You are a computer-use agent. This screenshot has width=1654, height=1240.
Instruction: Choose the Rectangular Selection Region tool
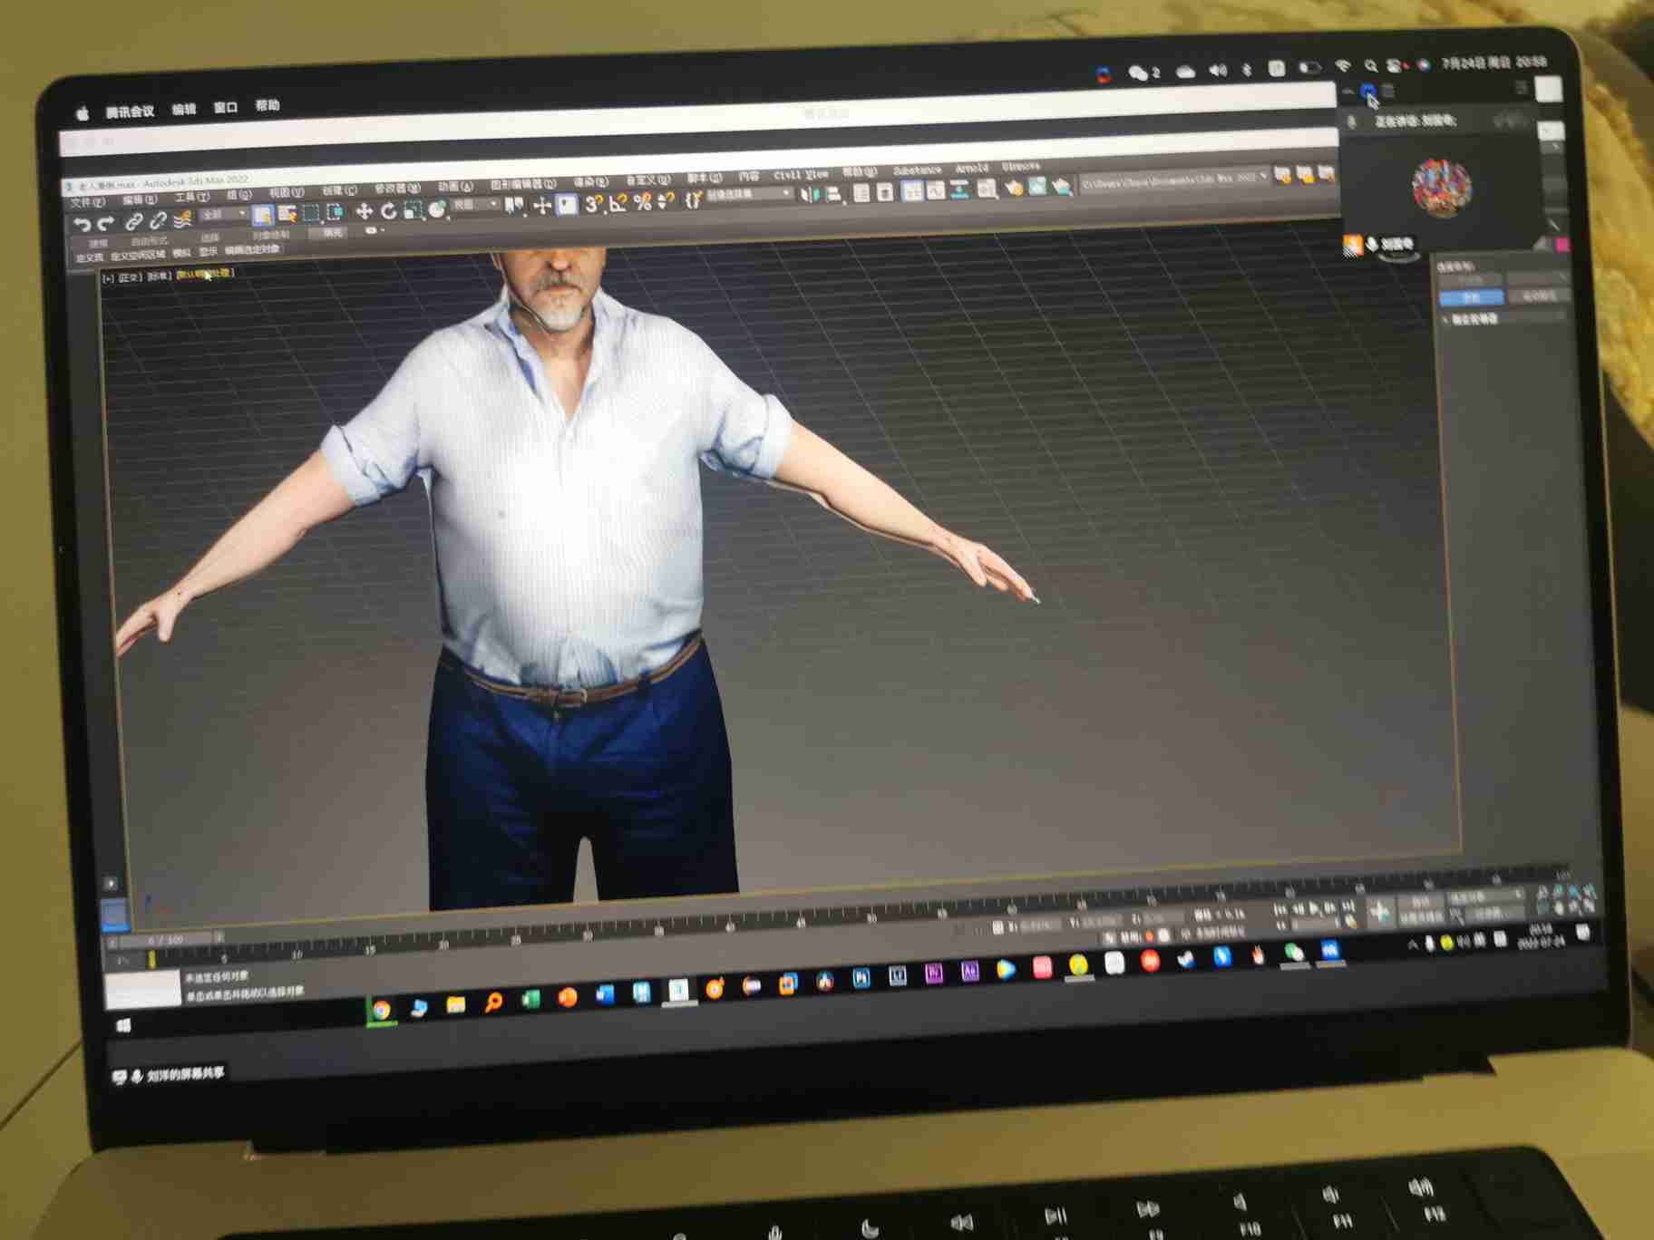[311, 213]
